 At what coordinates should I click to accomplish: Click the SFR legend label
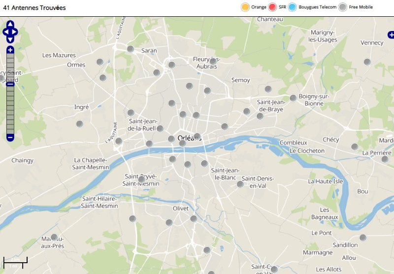click(x=282, y=7)
